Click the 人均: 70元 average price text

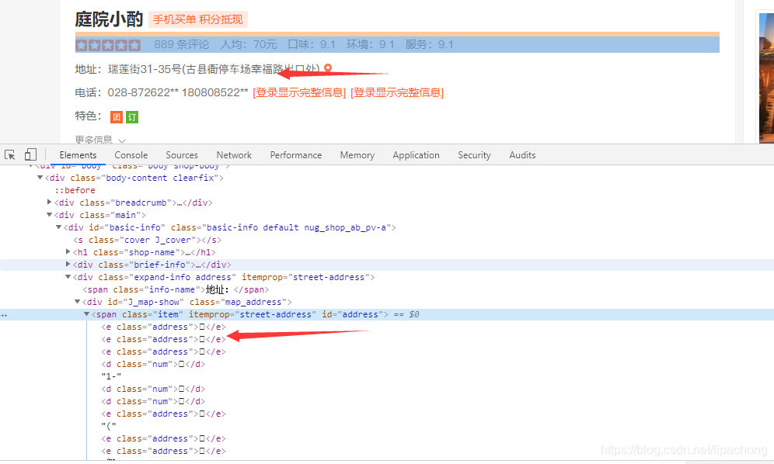click(x=249, y=44)
